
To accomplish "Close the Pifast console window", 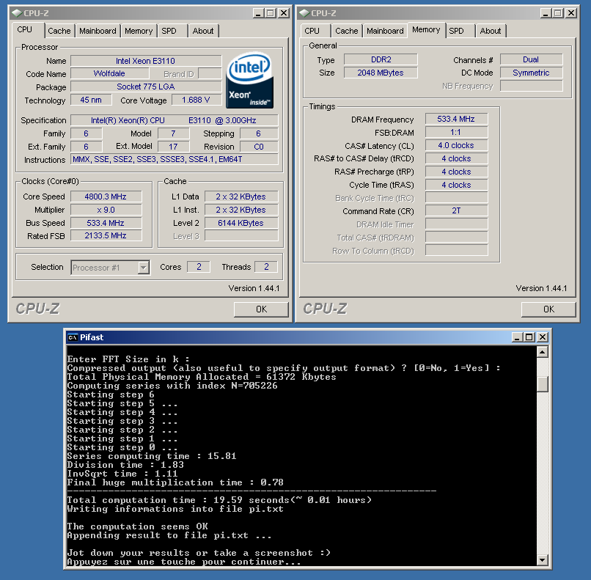I will point(542,337).
